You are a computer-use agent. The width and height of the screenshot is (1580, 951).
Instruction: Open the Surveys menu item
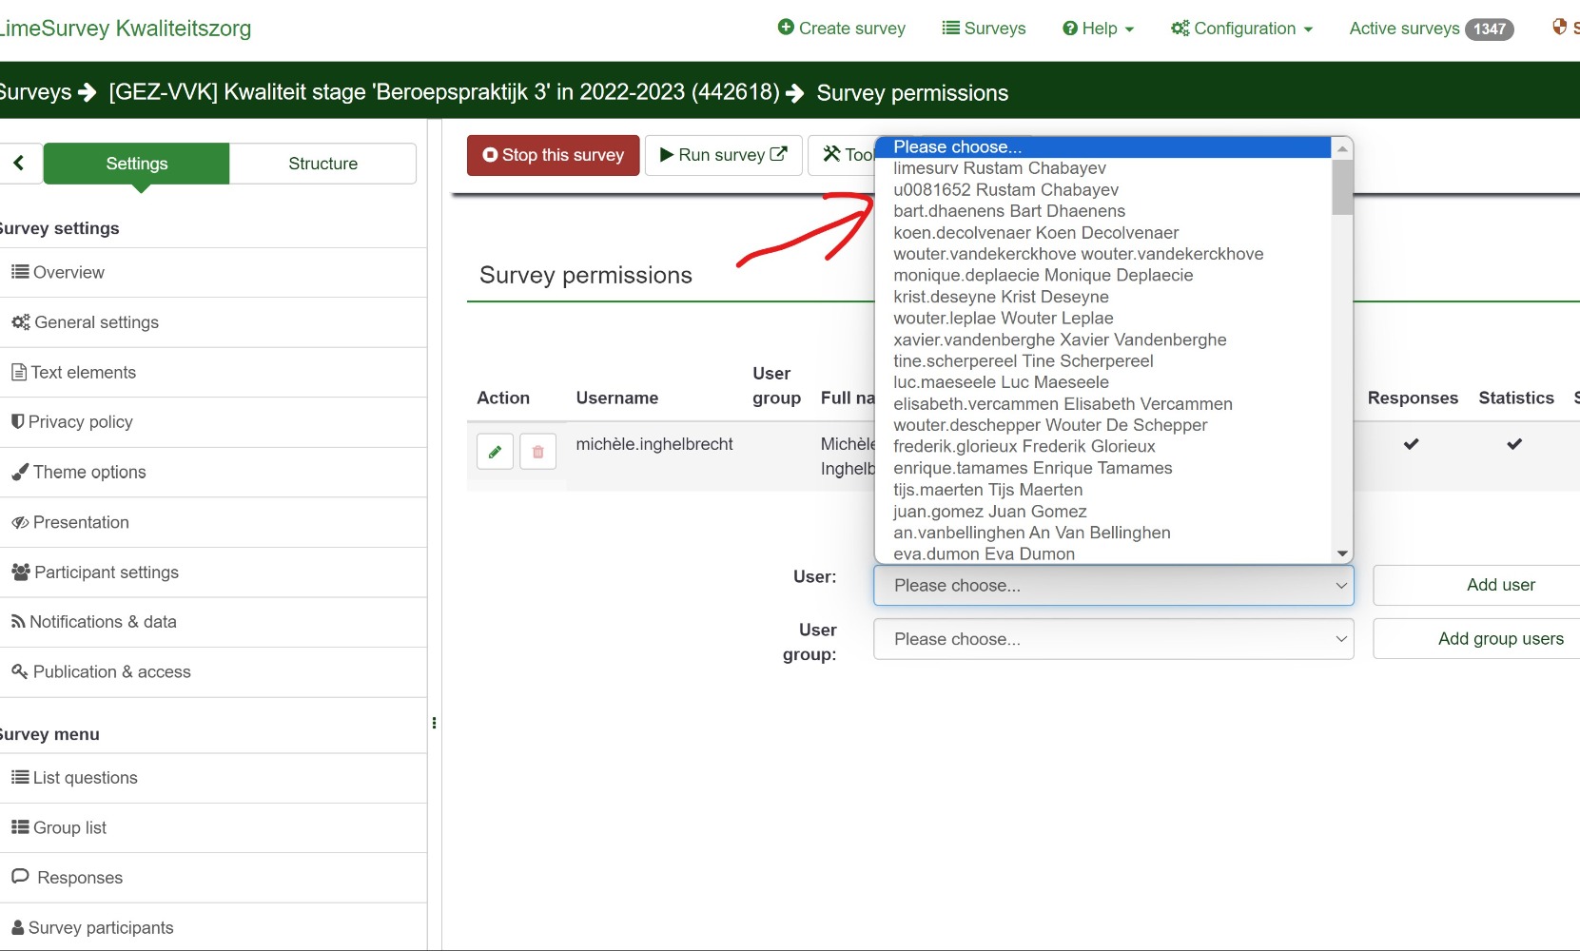(x=984, y=29)
